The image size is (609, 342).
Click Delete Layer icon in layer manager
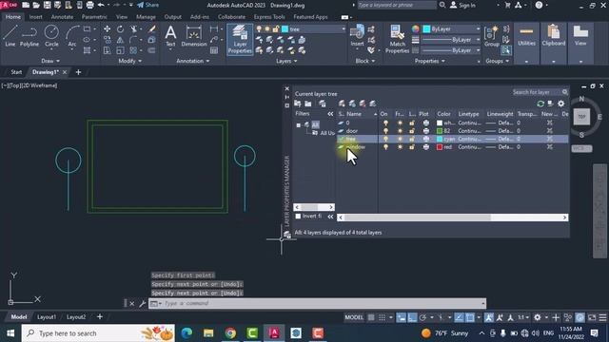tap(363, 104)
